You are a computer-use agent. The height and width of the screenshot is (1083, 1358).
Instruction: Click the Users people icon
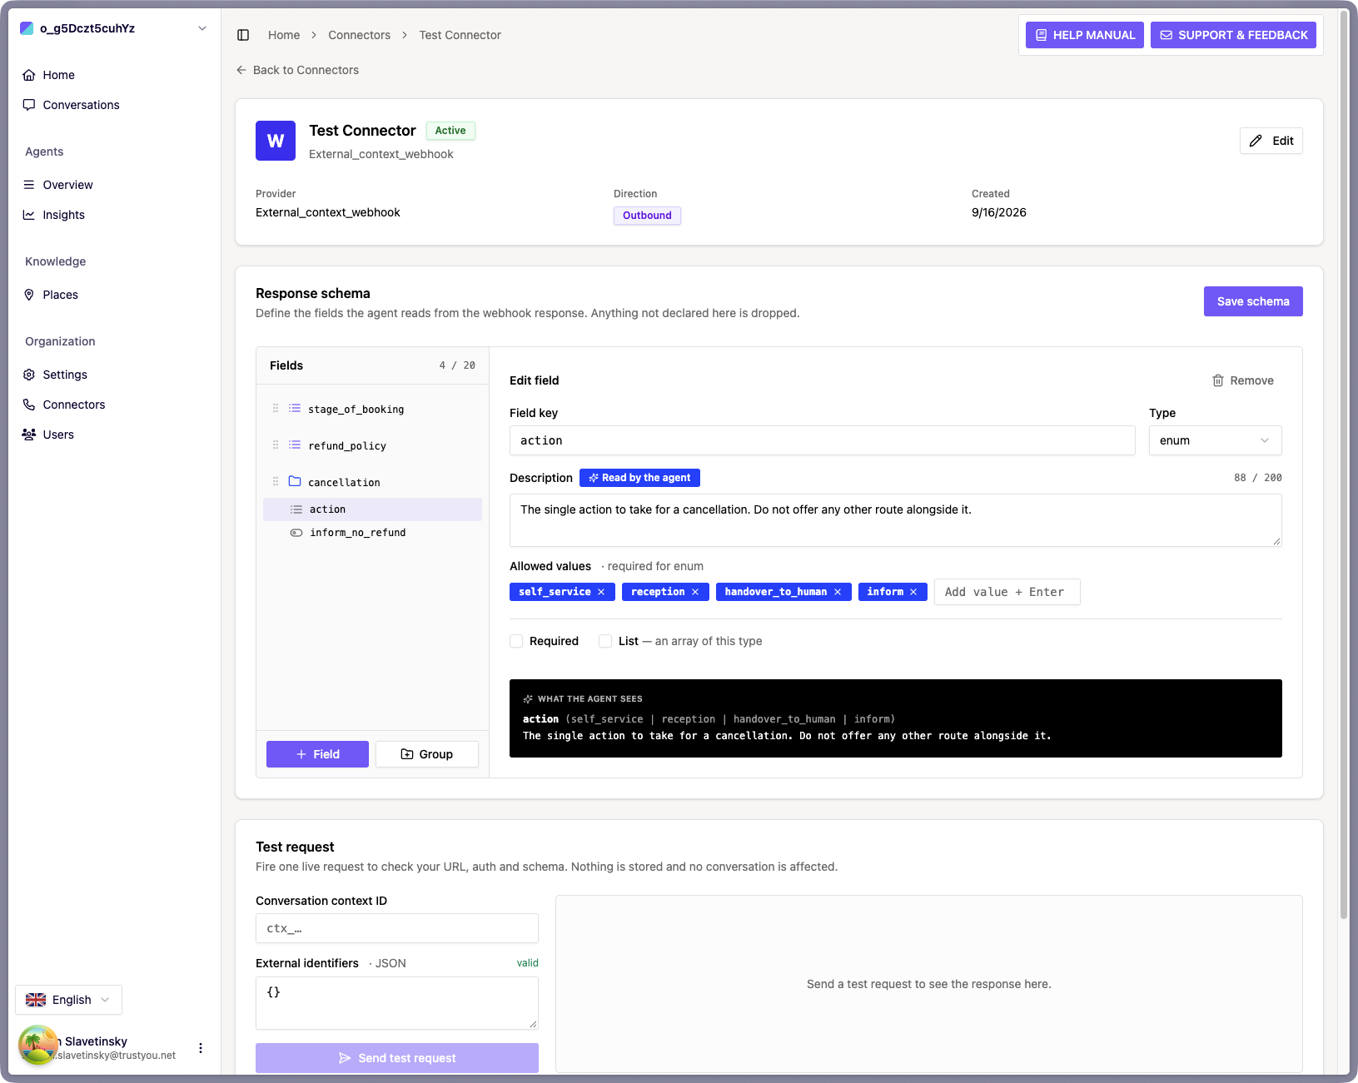point(29,435)
